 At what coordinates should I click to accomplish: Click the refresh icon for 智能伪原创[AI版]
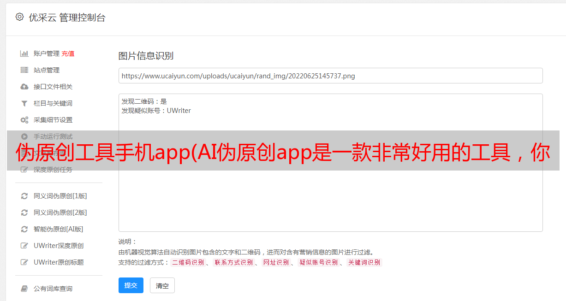coord(24,229)
